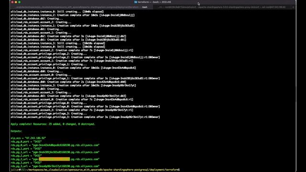Click the account_2 'Creation complete after 7s' line
306x172 pixels.
point(72,50)
